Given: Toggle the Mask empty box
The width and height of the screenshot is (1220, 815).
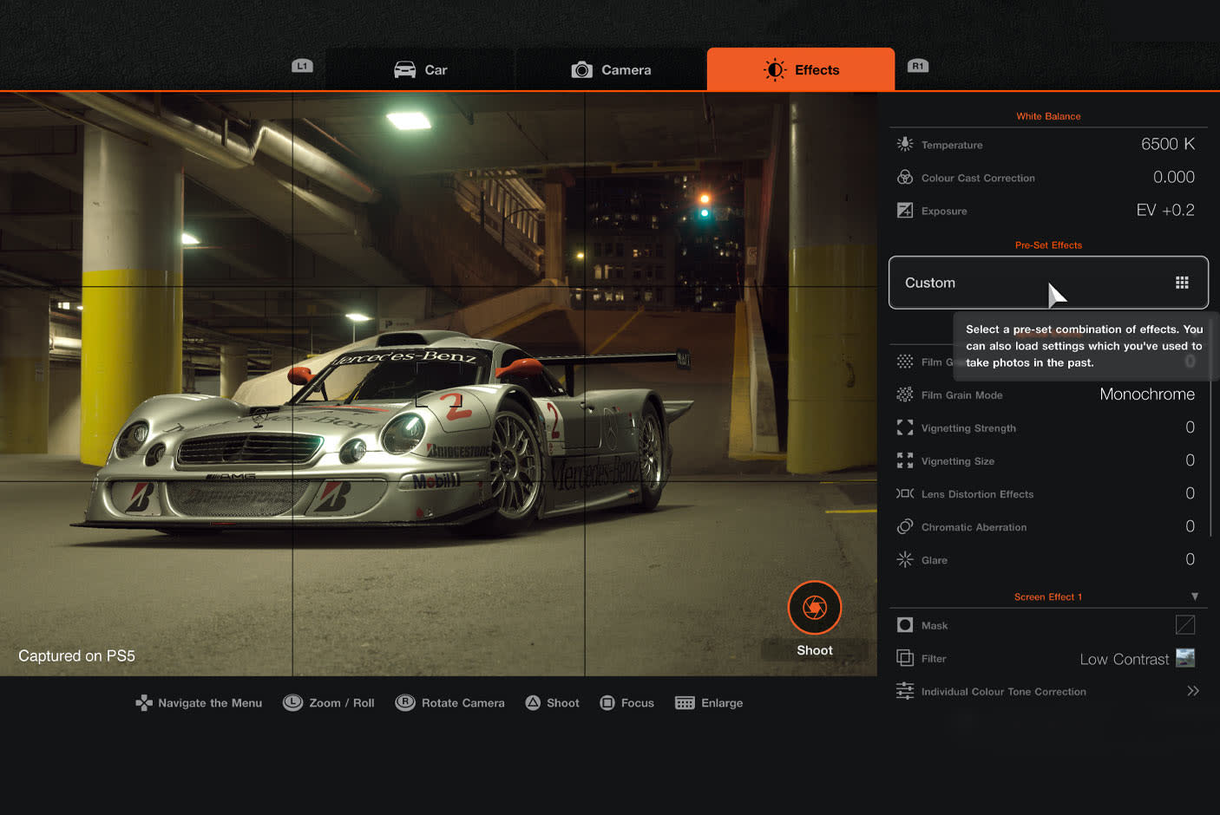Looking at the screenshot, I should click(x=1184, y=625).
